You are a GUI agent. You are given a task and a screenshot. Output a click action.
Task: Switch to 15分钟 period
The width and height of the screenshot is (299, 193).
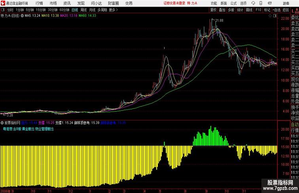coord(41,10)
